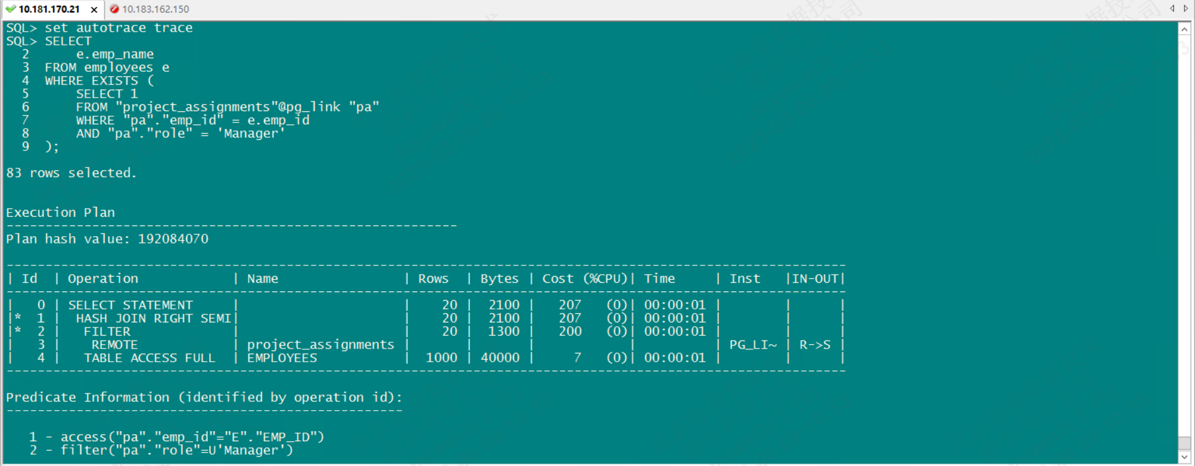The image size is (1195, 466).
Task: Click the vertical scrollbar thumb
Action: [1184, 443]
